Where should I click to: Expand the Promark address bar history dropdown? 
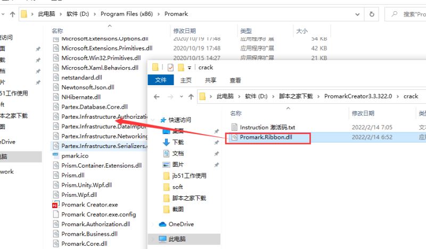(357, 14)
